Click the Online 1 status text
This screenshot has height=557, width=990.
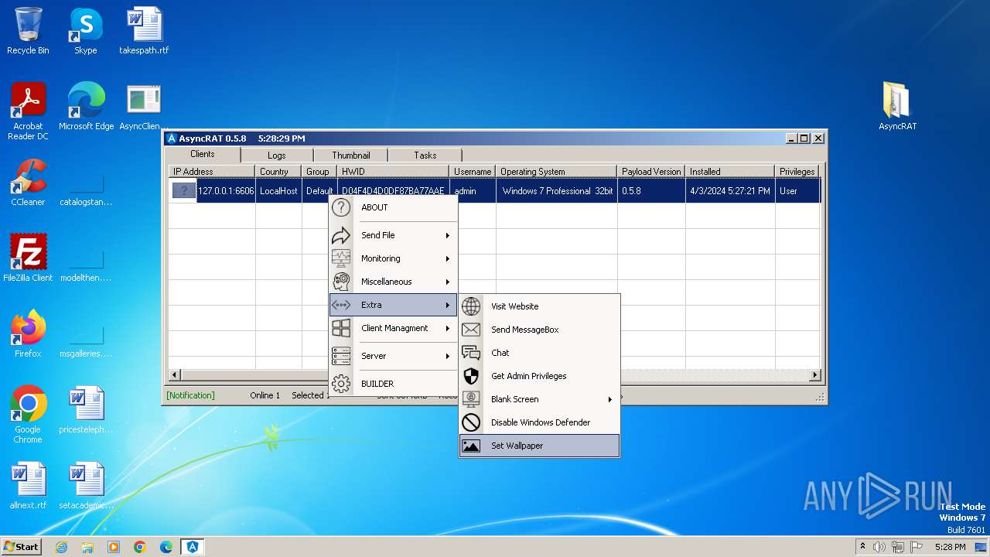tap(265, 395)
